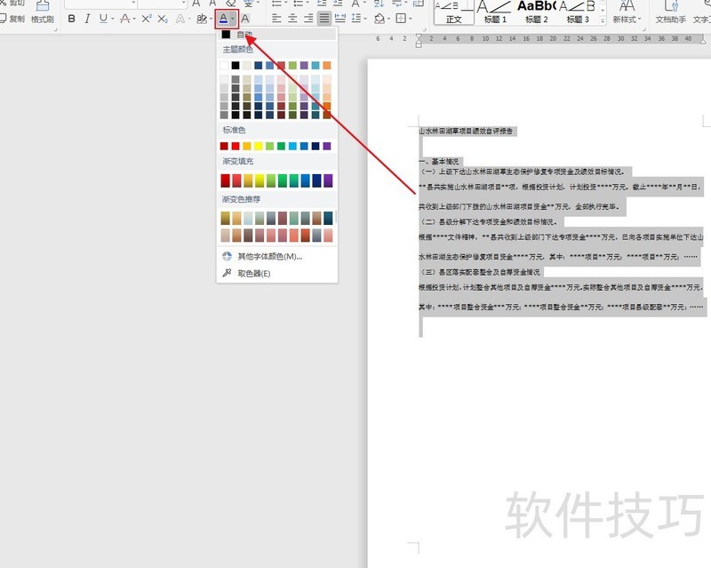Apply the 标题 1 style

click(495, 12)
